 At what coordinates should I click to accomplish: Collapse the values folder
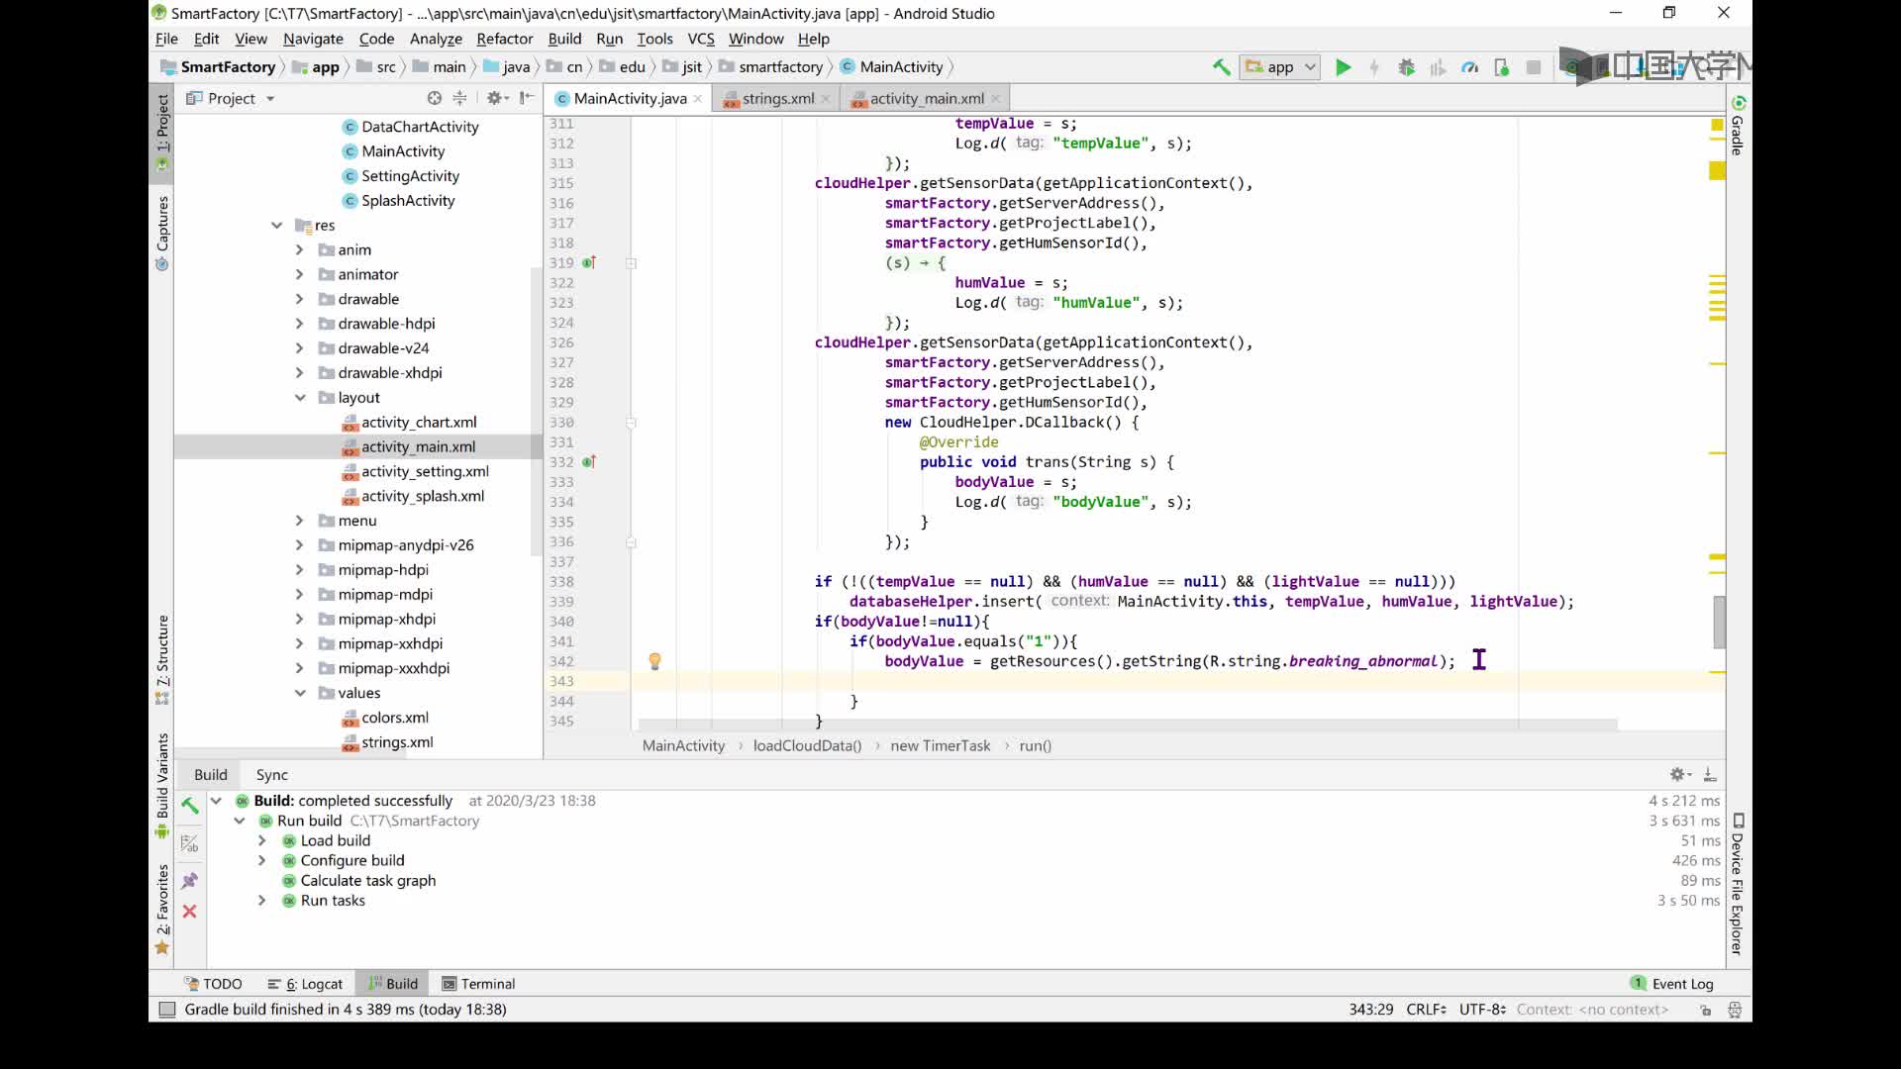pos(300,693)
